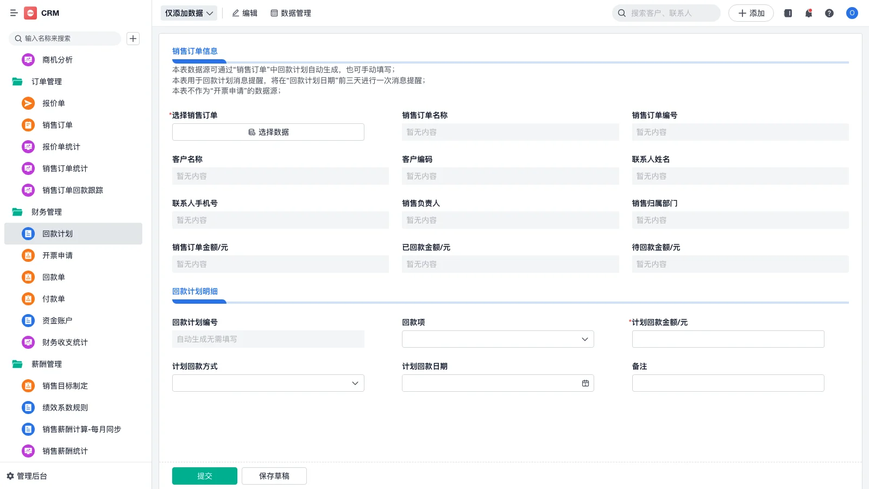The width and height of the screenshot is (869, 489).
Task: Click the green 提交 button
Action: 204,475
